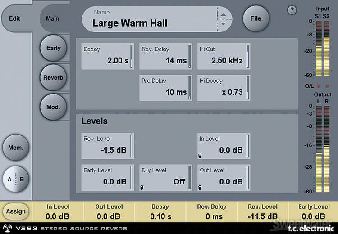Image resolution: width=338 pixels, height=234 pixels.
Task: Toggle the A/B compare switch
Action: (15, 179)
